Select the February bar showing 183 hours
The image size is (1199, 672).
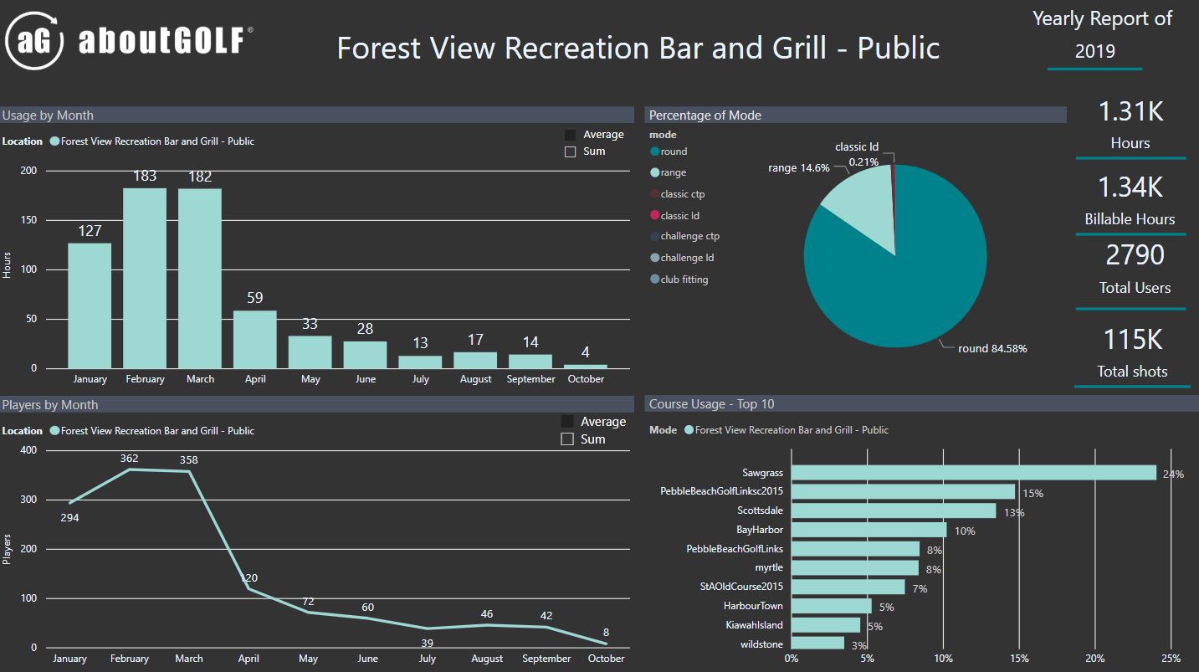(145, 278)
